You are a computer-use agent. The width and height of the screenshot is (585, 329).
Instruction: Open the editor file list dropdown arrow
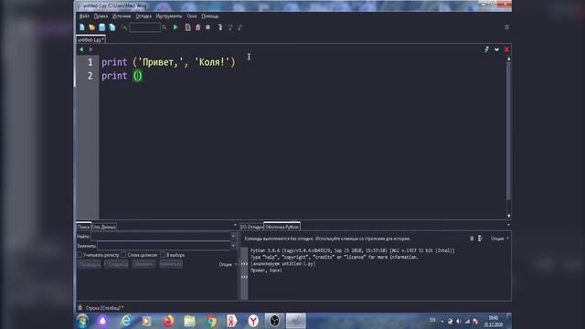496,49
